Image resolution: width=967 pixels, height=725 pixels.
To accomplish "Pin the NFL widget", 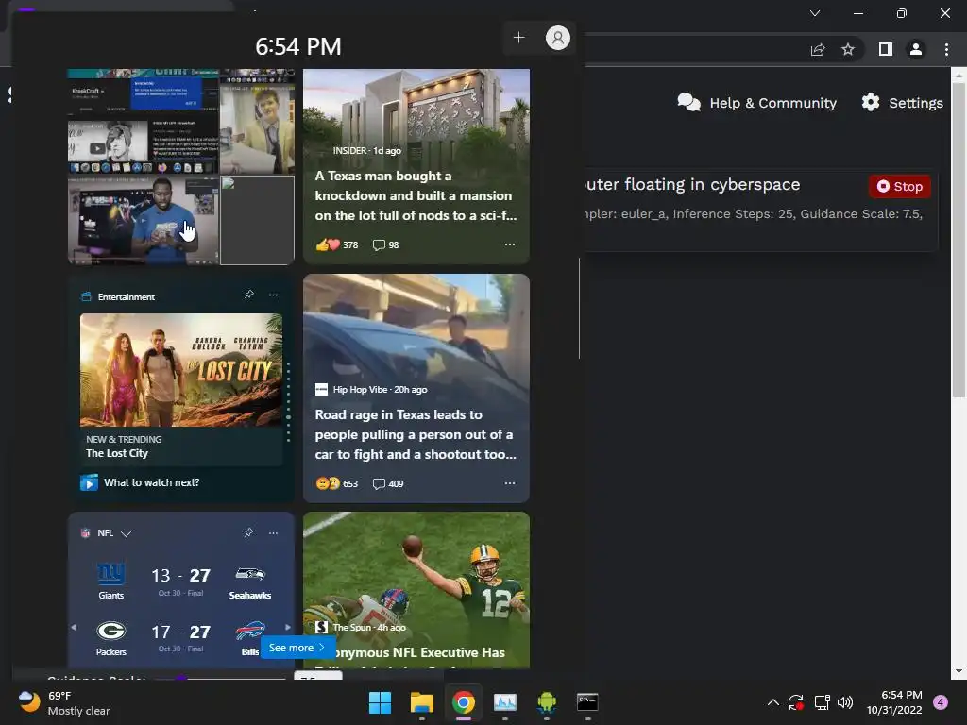I will point(248,532).
